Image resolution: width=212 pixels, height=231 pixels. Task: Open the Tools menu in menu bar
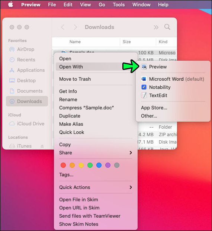[119, 4]
